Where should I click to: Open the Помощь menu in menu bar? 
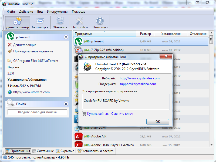tap(78, 12)
